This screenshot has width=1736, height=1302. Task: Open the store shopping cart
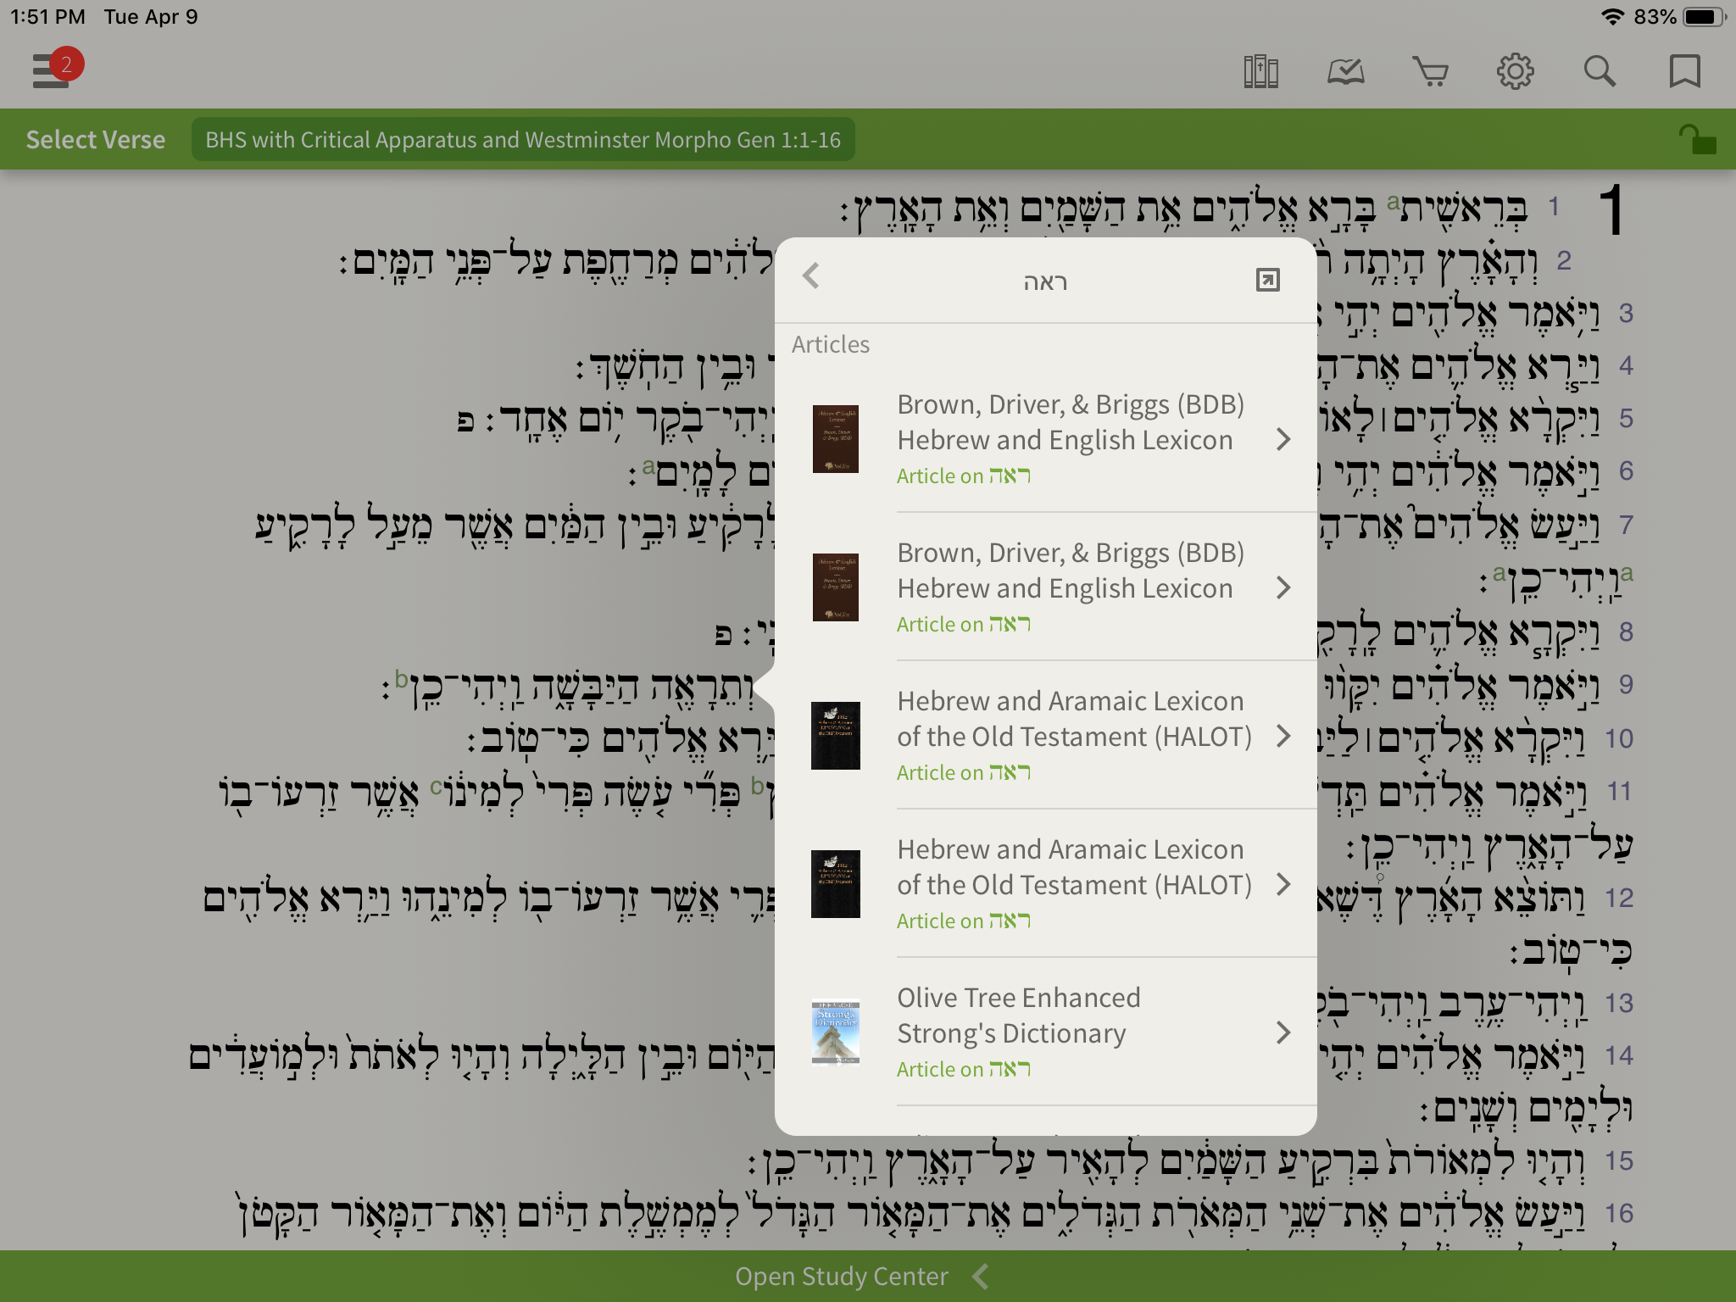coord(1430,72)
